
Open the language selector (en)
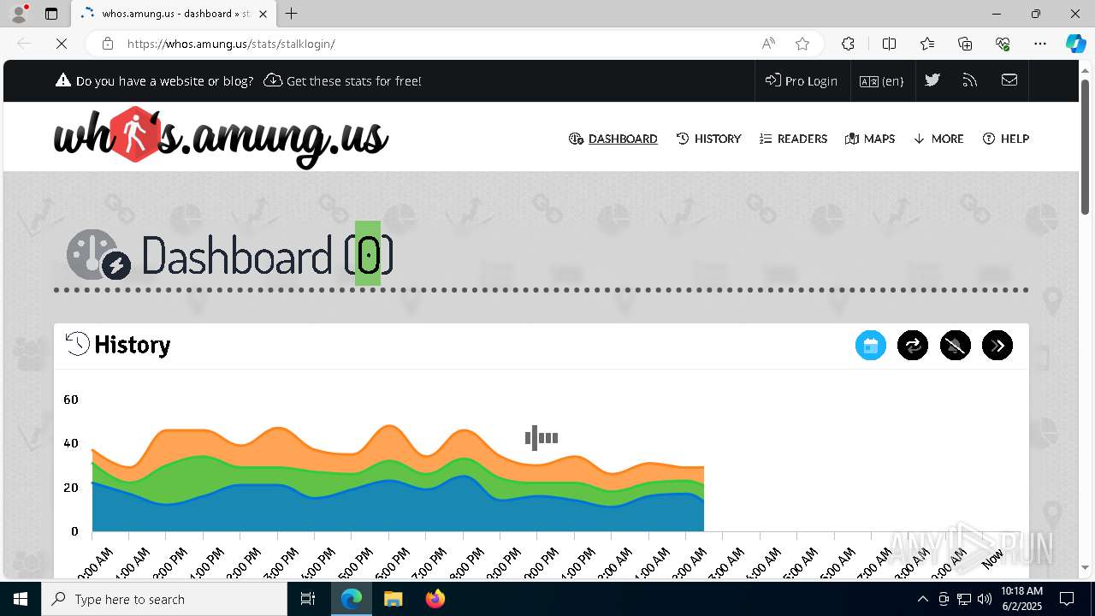tap(882, 80)
